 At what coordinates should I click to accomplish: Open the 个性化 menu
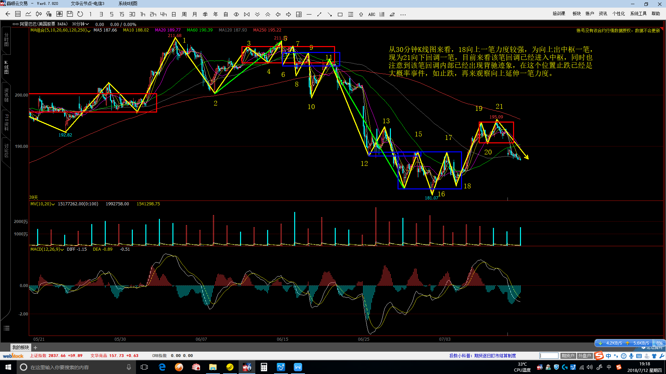pyautogui.click(x=618, y=14)
